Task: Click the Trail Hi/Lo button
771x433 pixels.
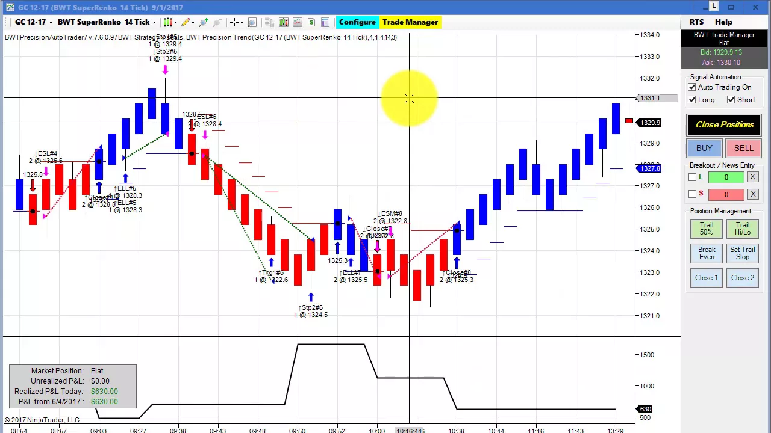Action: pos(743,229)
